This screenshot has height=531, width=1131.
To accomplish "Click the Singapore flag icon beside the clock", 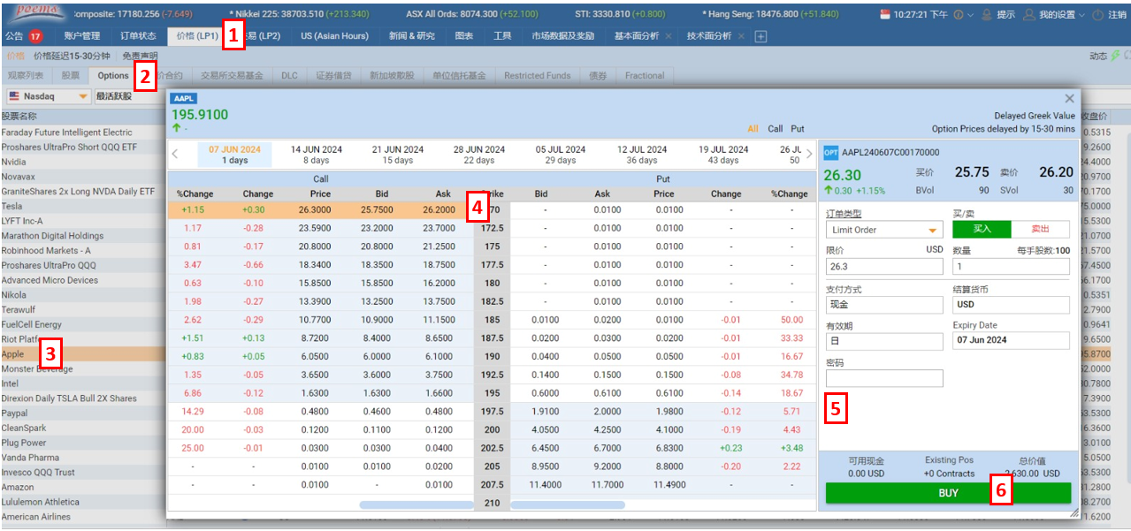I will click(886, 15).
